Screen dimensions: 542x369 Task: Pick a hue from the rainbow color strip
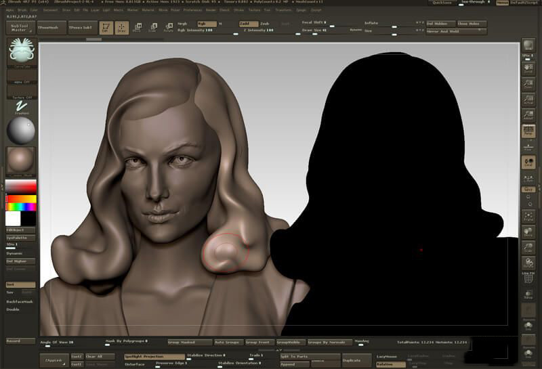(x=21, y=206)
